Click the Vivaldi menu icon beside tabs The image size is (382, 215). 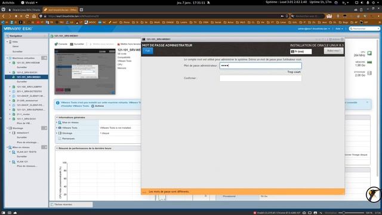click(4, 10)
